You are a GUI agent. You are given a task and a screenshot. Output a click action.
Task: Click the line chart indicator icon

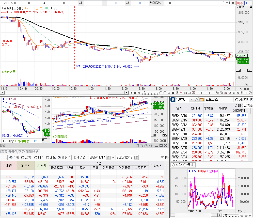181,93
